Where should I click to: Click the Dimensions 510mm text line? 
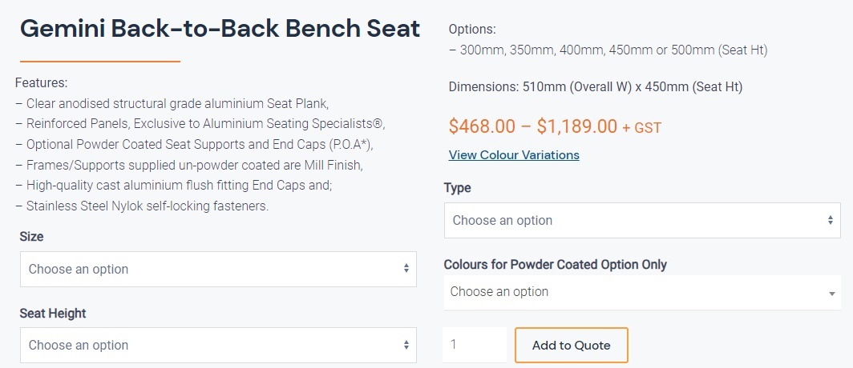[x=600, y=86]
